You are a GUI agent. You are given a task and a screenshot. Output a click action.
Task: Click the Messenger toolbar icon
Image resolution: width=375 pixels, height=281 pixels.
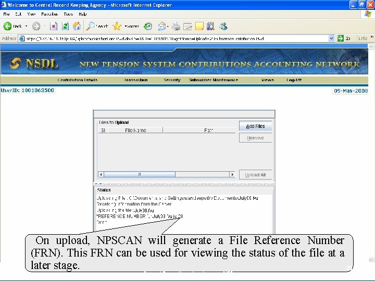pyautogui.click(x=223, y=26)
